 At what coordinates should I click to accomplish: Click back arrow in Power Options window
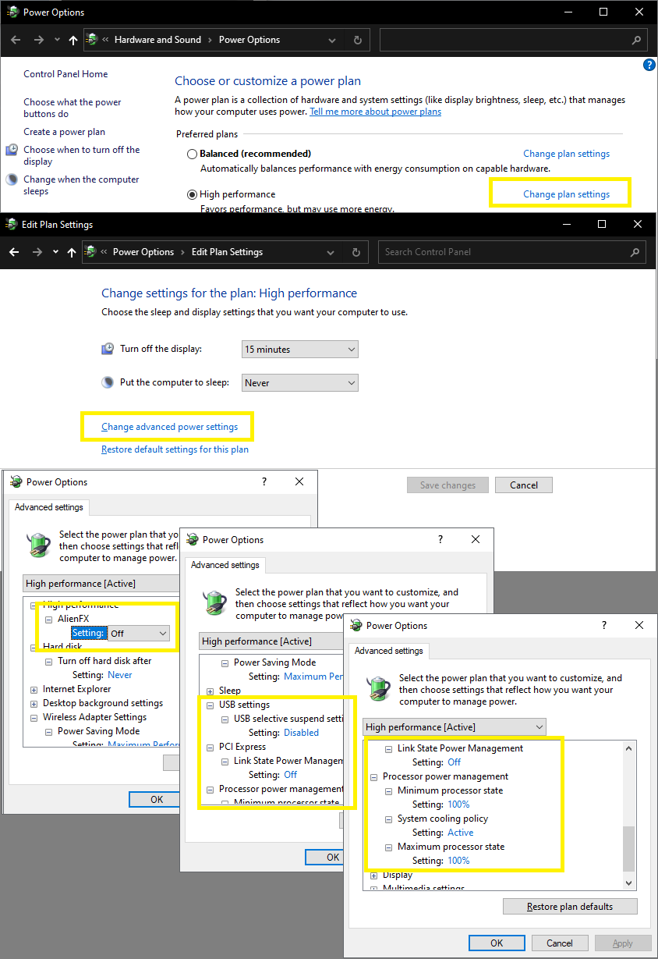click(15, 40)
